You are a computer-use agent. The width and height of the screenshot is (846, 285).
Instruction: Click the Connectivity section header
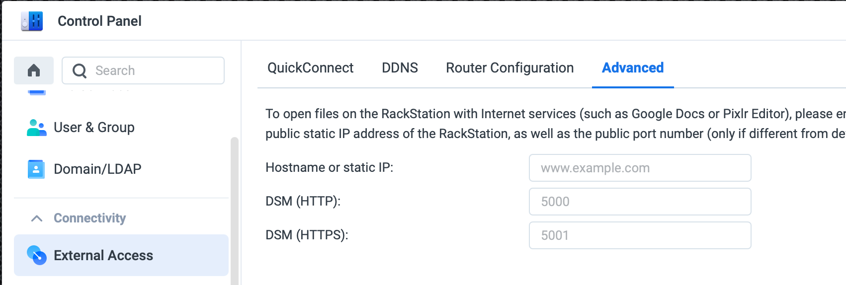89,218
